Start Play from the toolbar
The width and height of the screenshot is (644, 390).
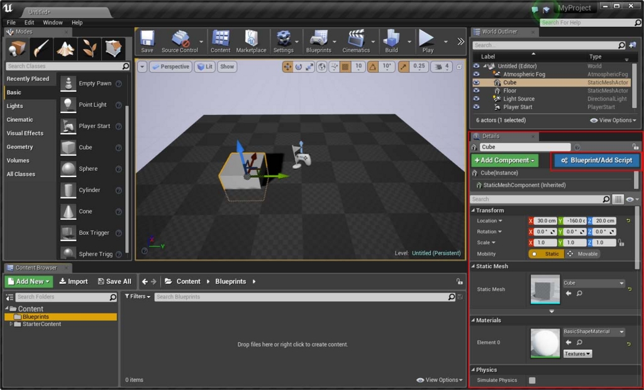[427, 41]
